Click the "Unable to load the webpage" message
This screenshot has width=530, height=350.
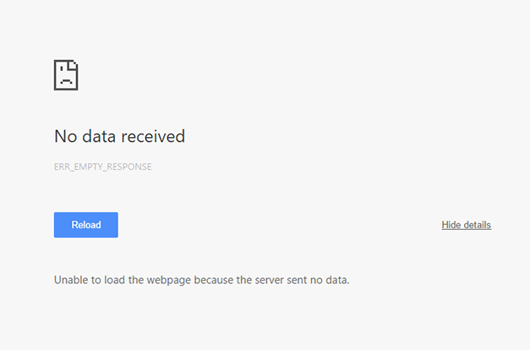click(201, 280)
